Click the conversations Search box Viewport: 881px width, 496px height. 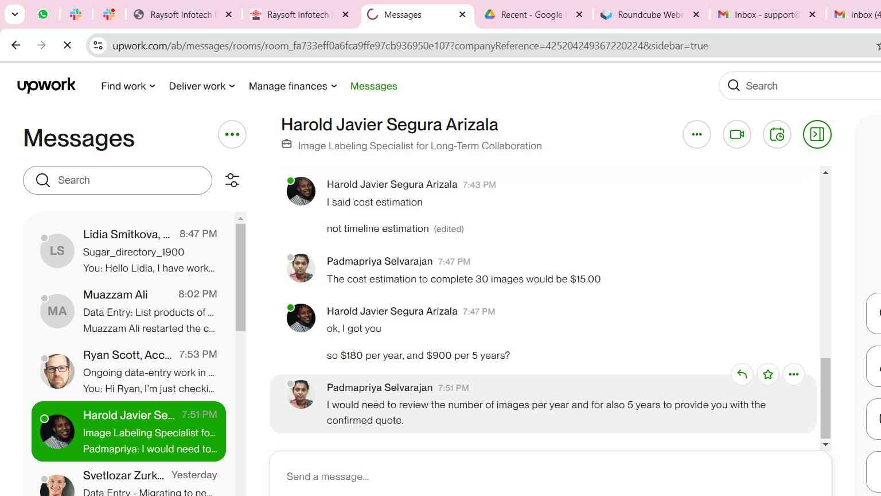118,180
